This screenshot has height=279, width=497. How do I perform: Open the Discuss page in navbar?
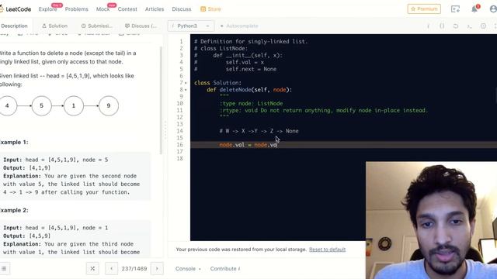[182, 9]
